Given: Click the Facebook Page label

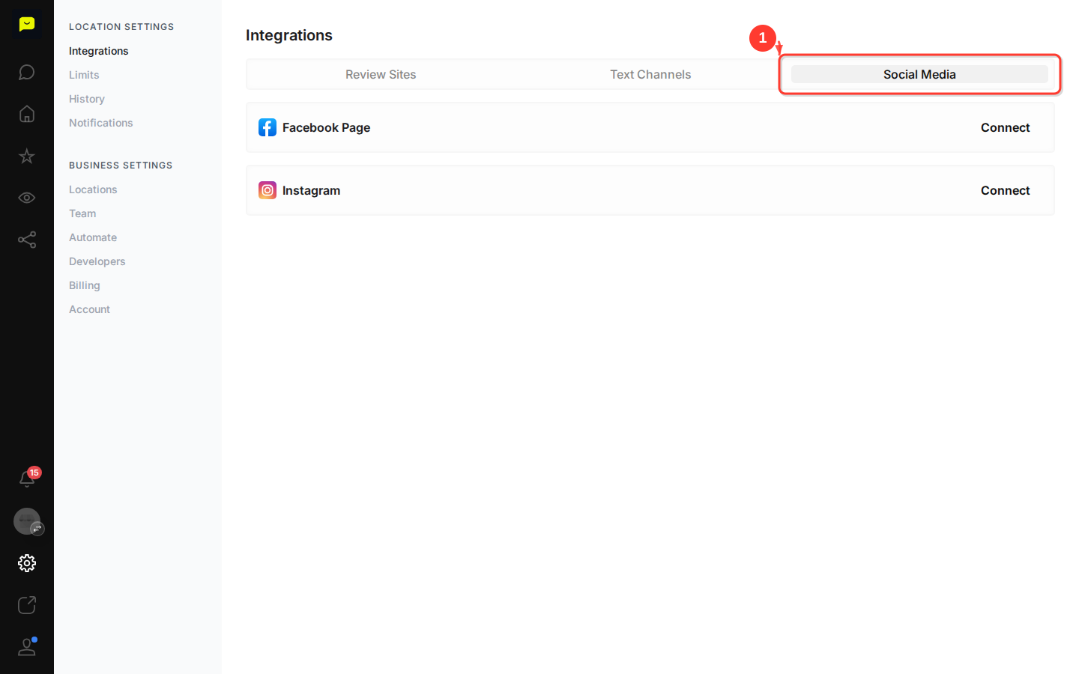Looking at the screenshot, I should tap(326, 127).
